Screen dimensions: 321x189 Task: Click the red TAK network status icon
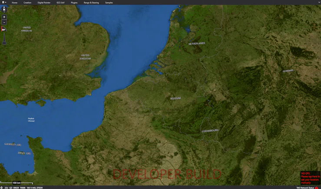coord(317,188)
